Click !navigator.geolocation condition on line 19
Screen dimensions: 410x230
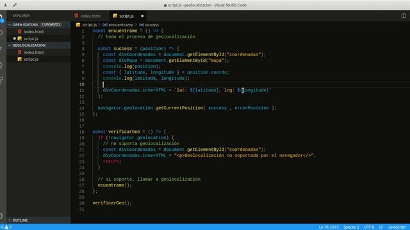(137, 138)
